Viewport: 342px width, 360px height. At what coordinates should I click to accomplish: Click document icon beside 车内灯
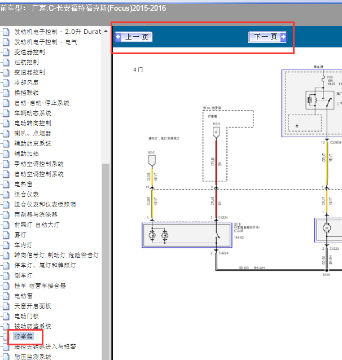coord(6,245)
